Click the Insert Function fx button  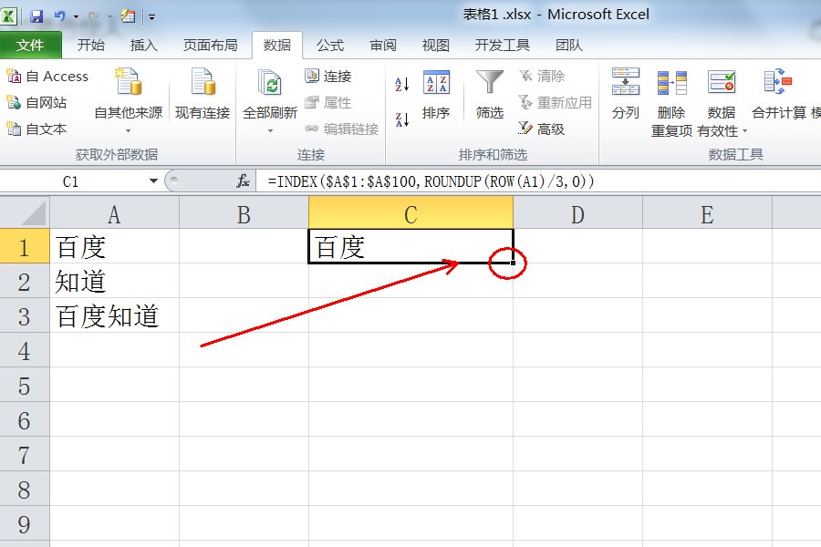242,181
